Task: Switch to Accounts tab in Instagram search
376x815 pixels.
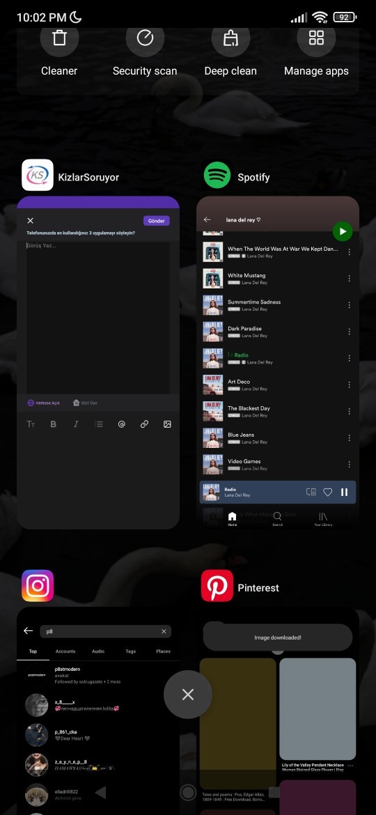Action: tap(65, 651)
